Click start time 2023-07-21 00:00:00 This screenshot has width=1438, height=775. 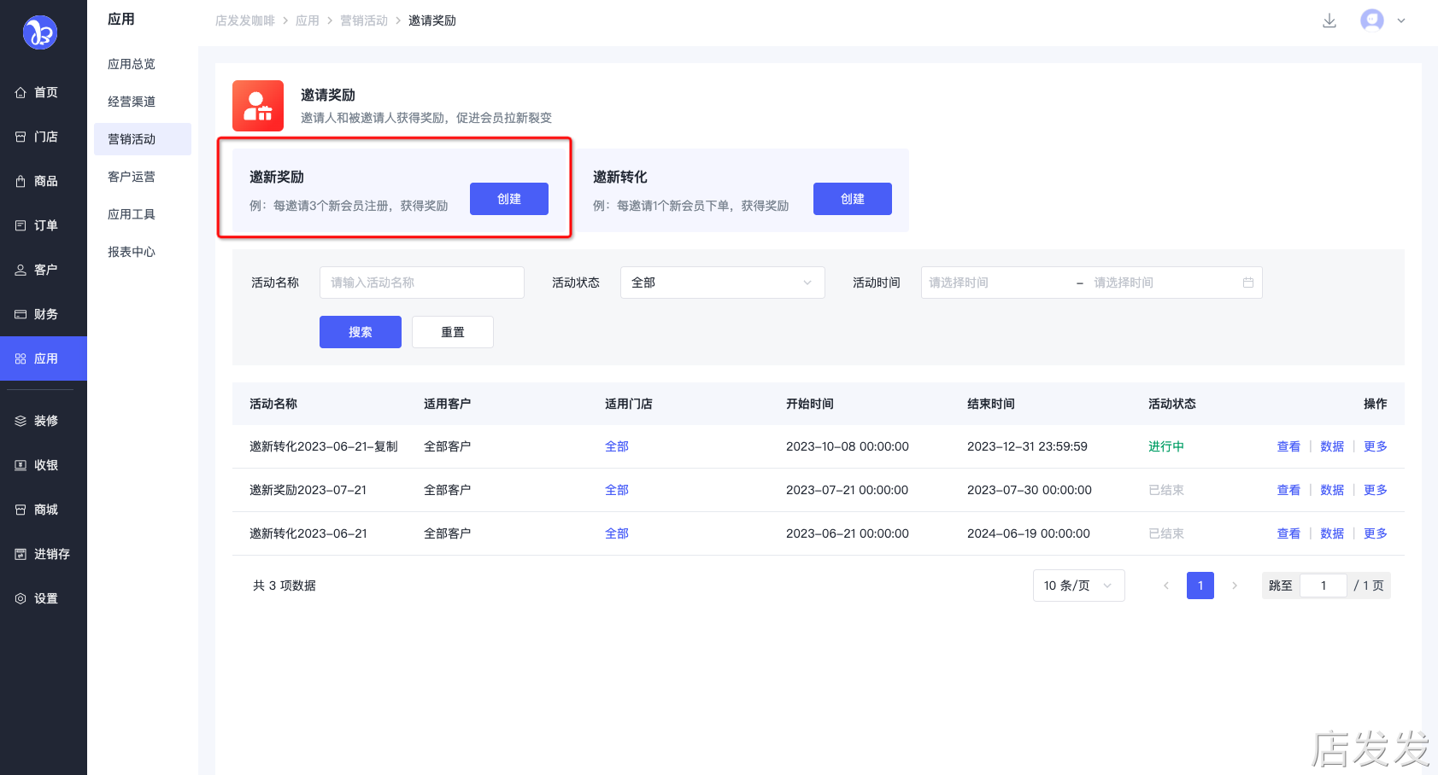[x=848, y=490]
